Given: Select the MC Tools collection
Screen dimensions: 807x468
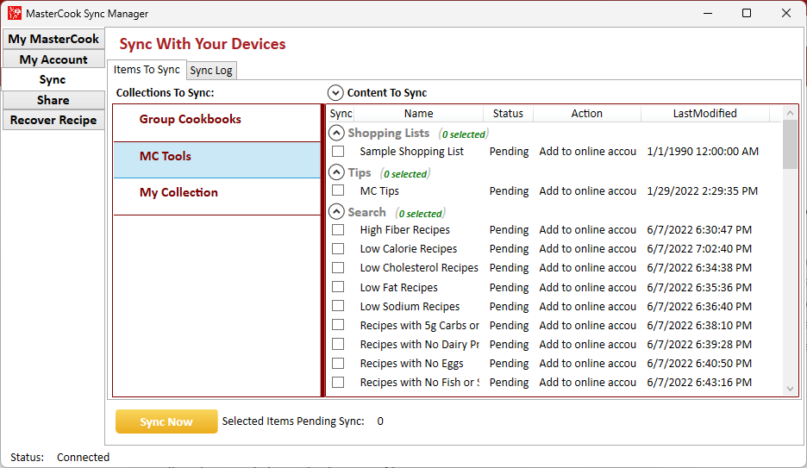Looking at the screenshot, I should click(216, 160).
